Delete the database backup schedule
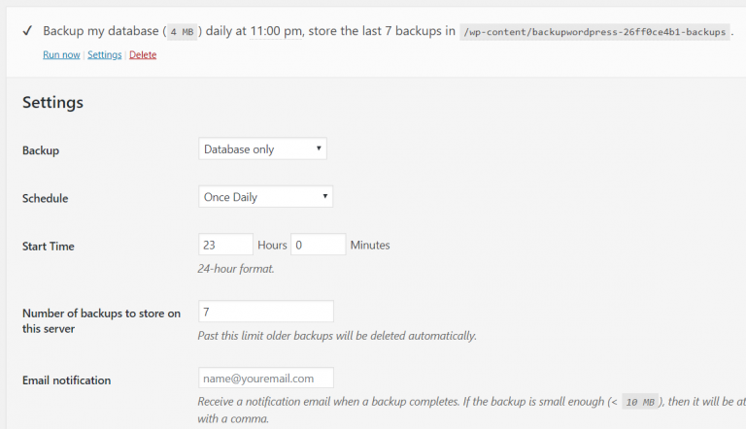Image resolution: width=746 pixels, height=429 pixels. pos(143,54)
